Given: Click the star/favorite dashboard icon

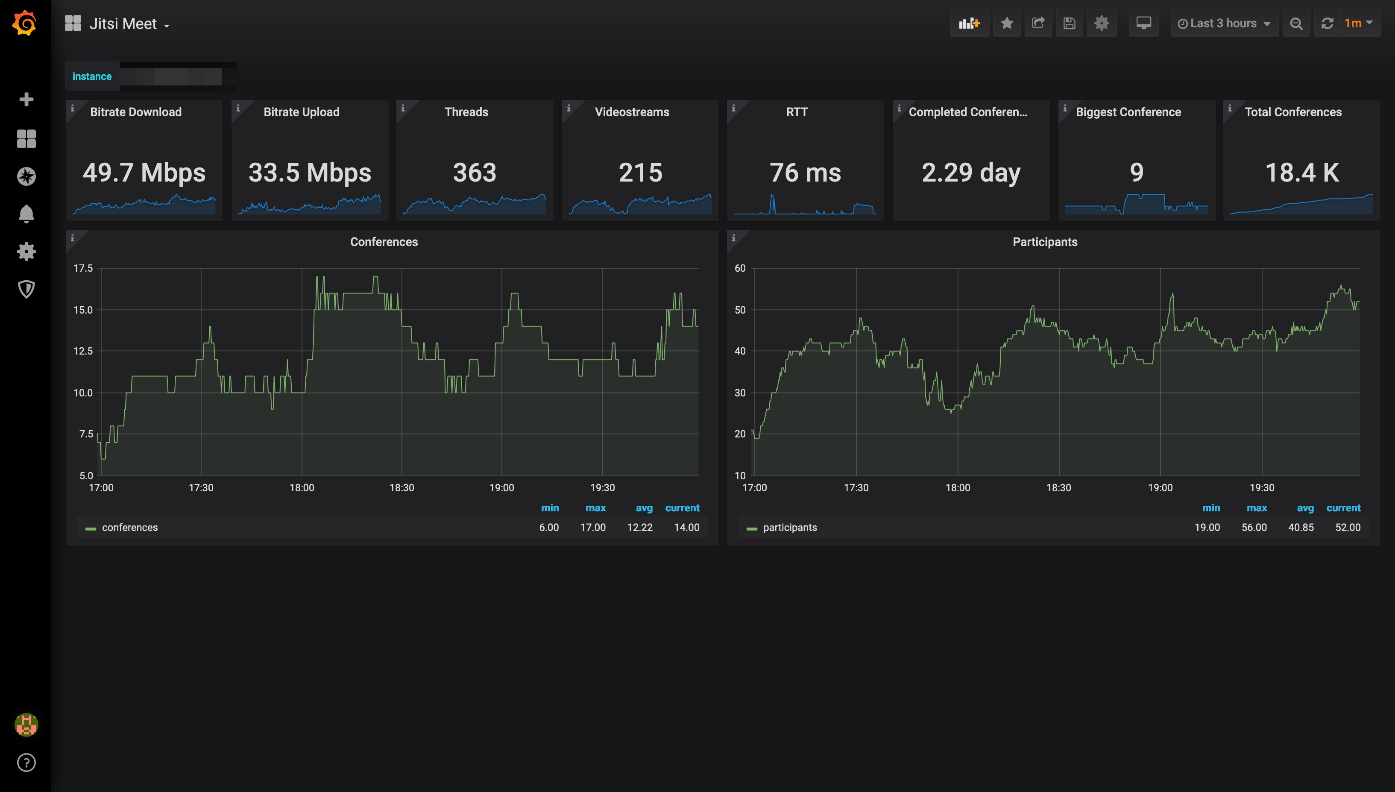Looking at the screenshot, I should (1008, 23).
